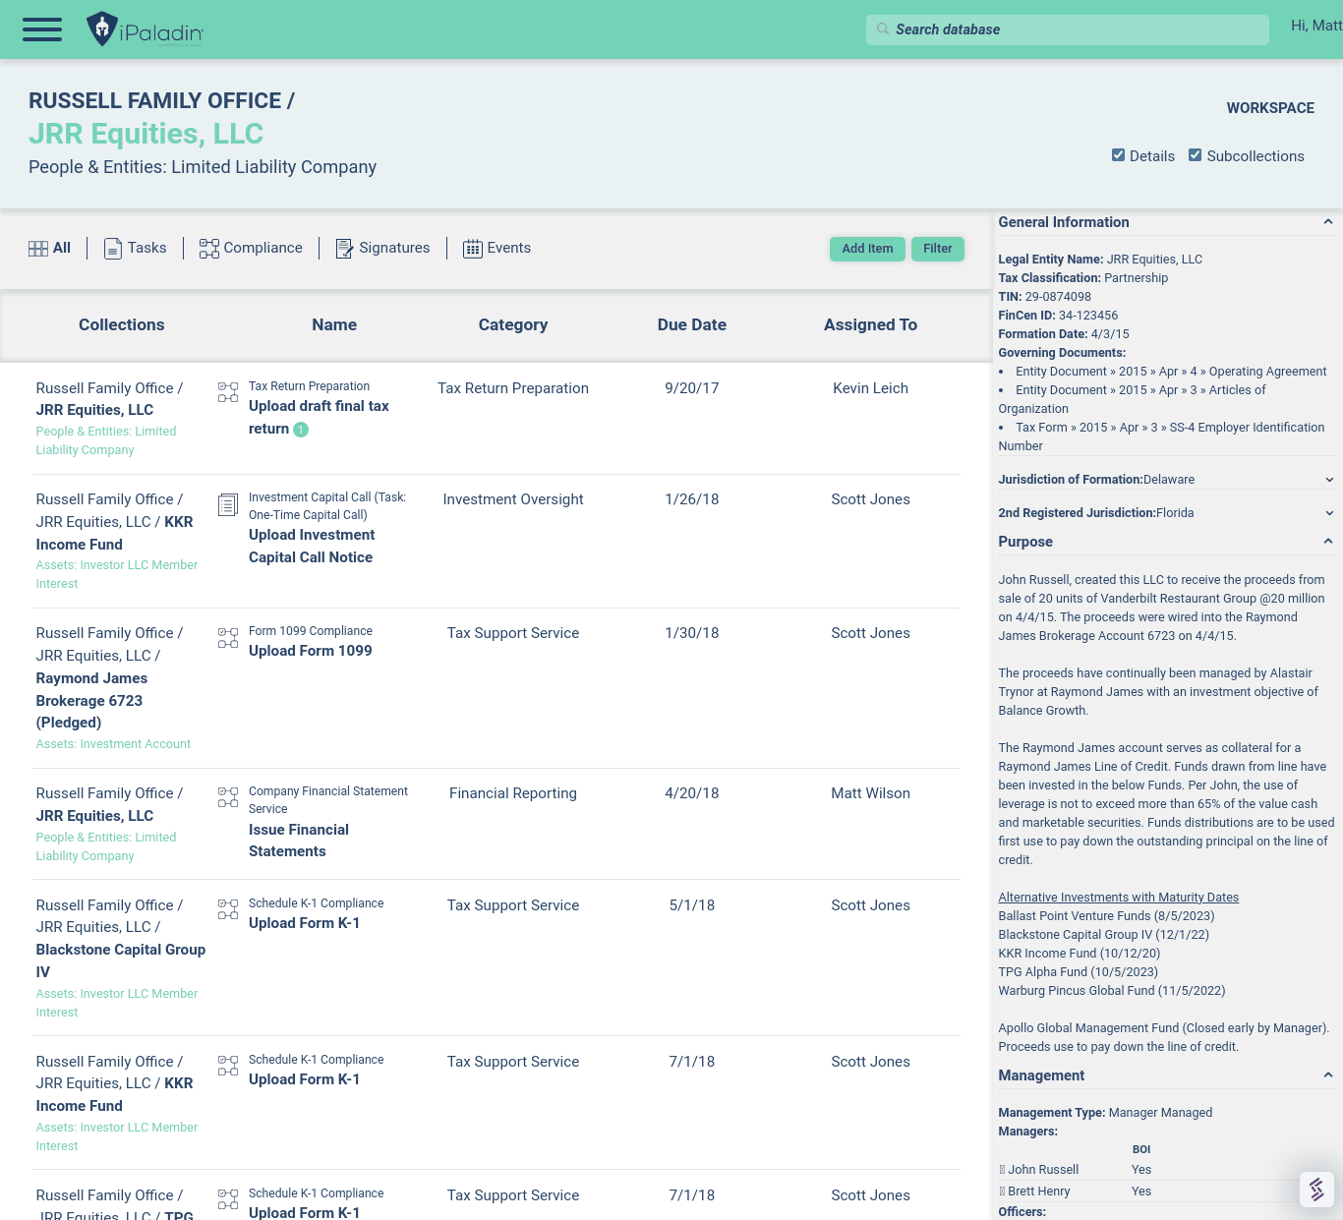Open Upload Form 1099 item

pos(311,651)
